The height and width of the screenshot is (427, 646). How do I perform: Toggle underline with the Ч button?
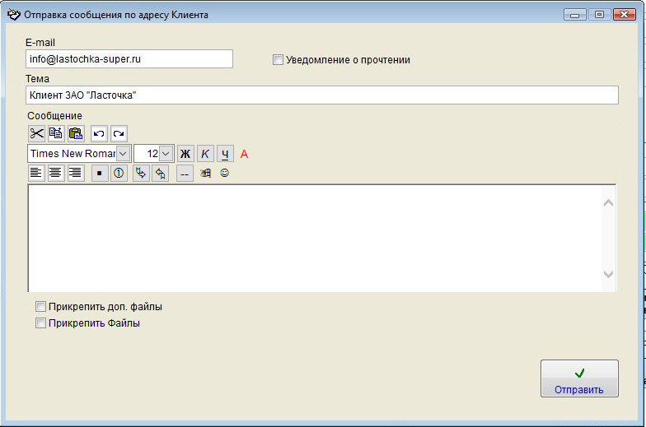(x=225, y=154)
